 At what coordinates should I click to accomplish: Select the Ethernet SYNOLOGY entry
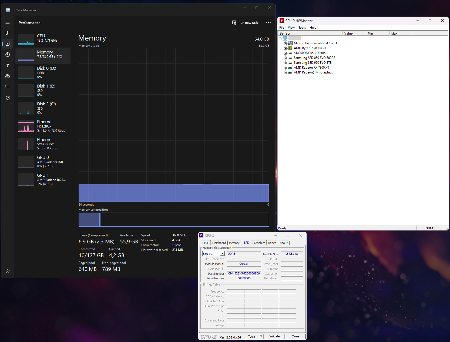click(43, 144)
